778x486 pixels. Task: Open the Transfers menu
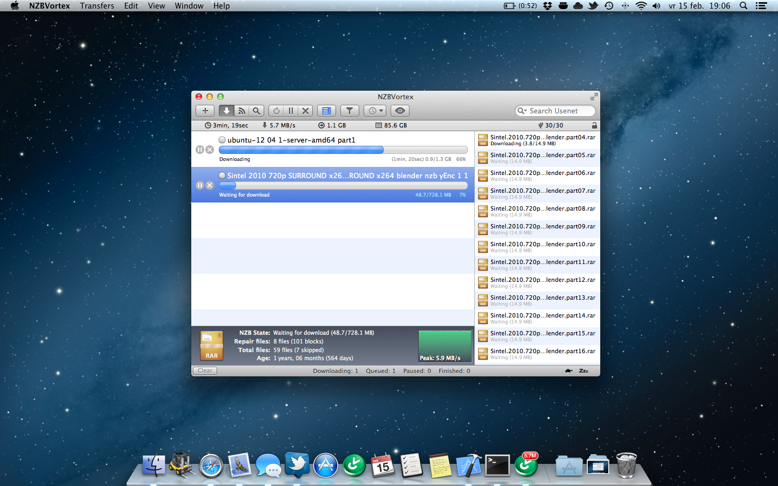click(x=97, y=6)
